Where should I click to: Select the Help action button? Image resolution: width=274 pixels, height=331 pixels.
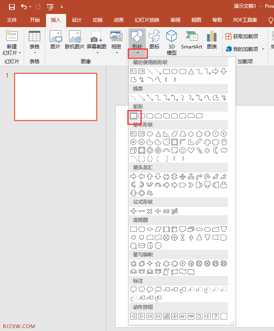point(216,316)
